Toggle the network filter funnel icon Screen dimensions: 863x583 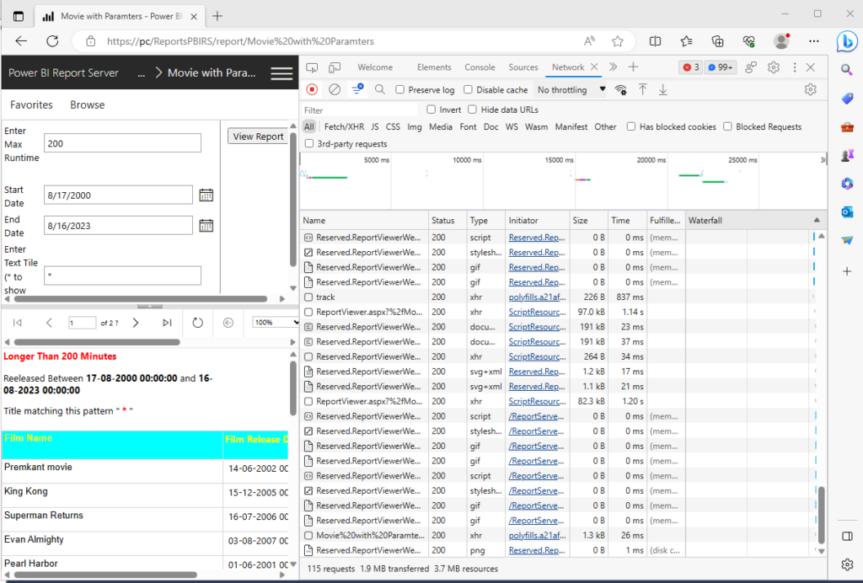tap(357, 89)
